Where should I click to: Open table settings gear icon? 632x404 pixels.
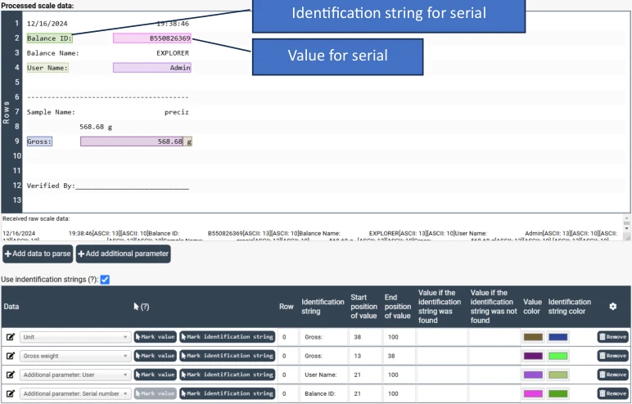point(612,307)
